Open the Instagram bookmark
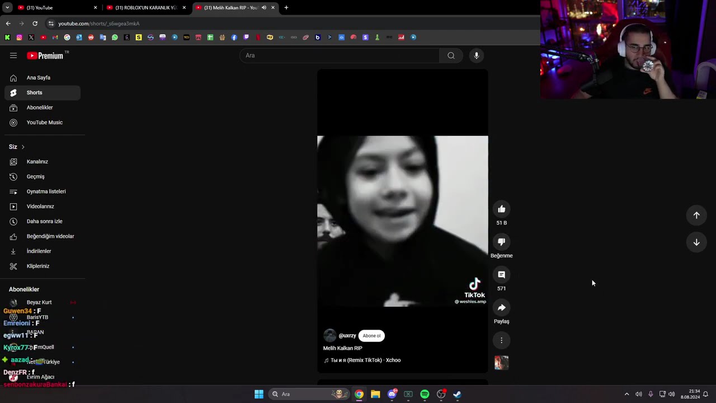This screenshot has height=403, width=716. coord(19,38)
